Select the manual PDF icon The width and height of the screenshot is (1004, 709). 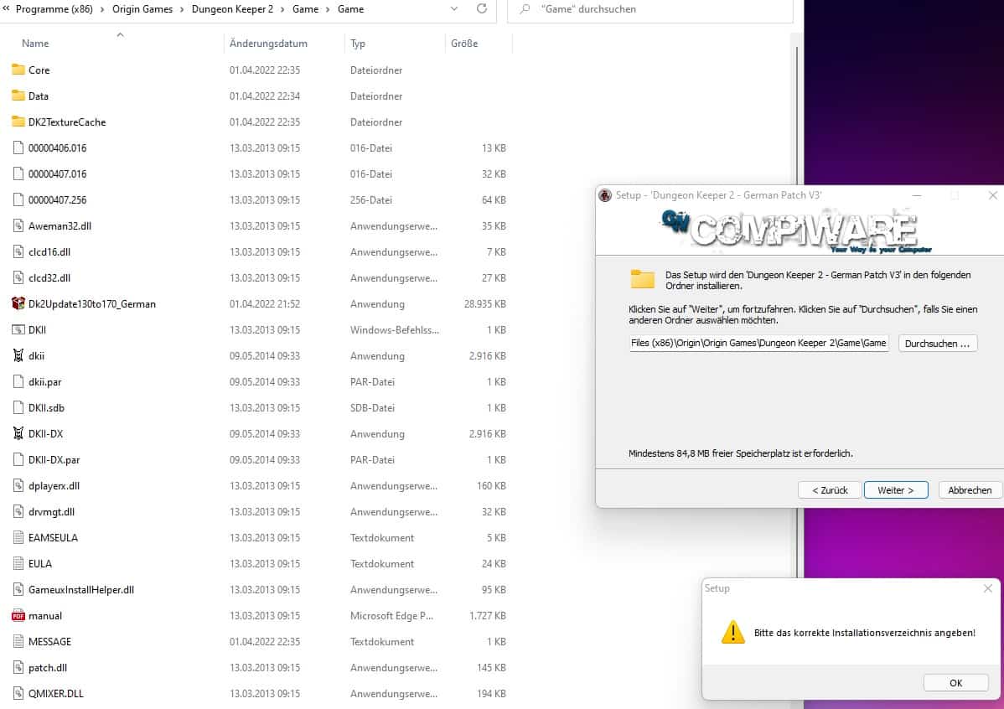point(18,615)
